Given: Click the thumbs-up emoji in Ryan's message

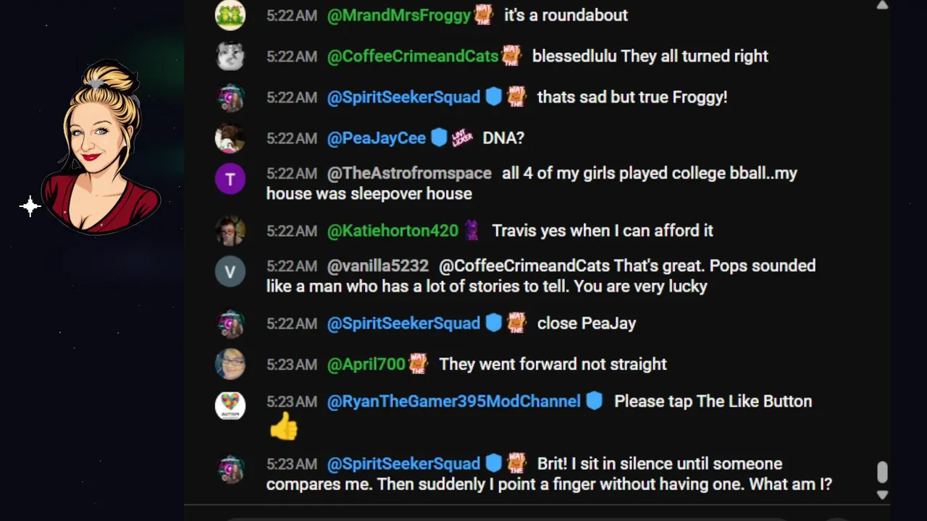Looking at the screenshot, I should [x=283, y=426].
